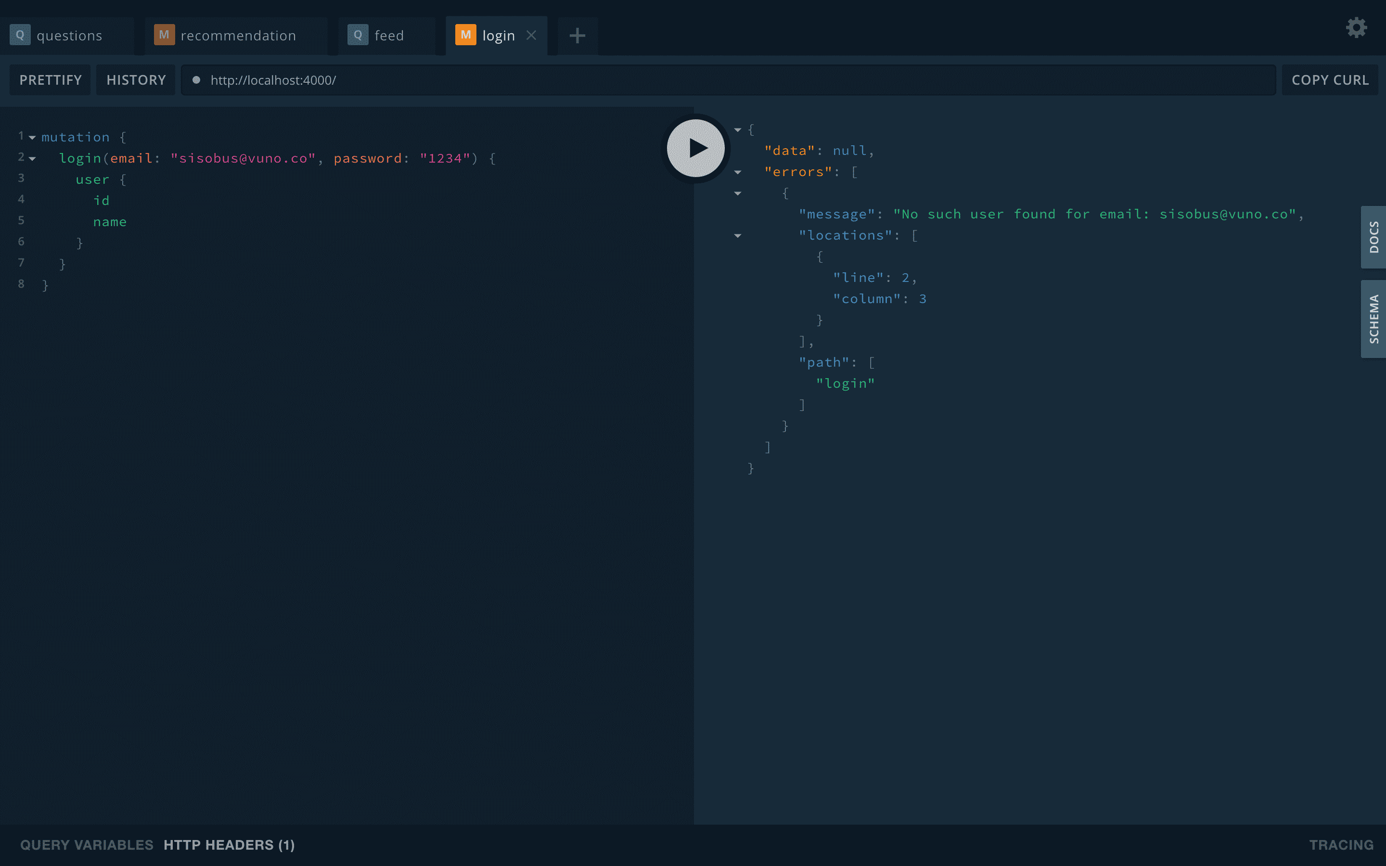Collapse the "locations" array in response

click(738, 236)
